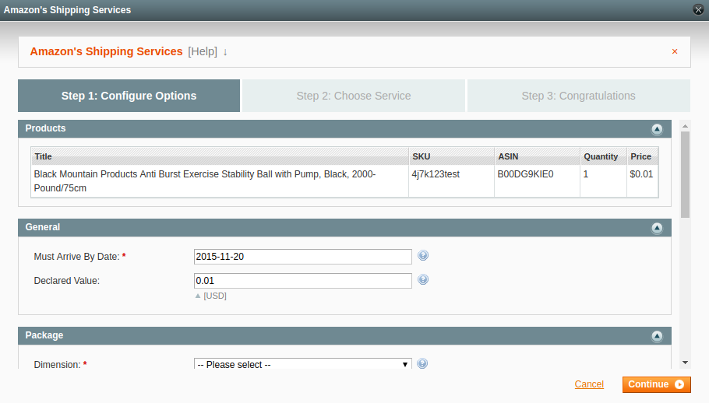This screenshot has width=709, height=403.
Task: Click the ASIN column header
Action: click(x=537, y=156)
